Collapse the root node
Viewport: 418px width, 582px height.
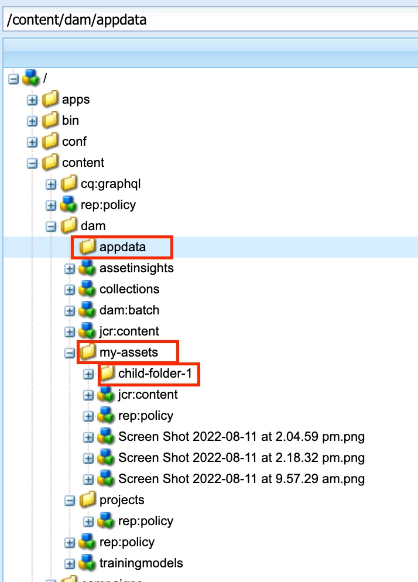click(x=13, y=78)
